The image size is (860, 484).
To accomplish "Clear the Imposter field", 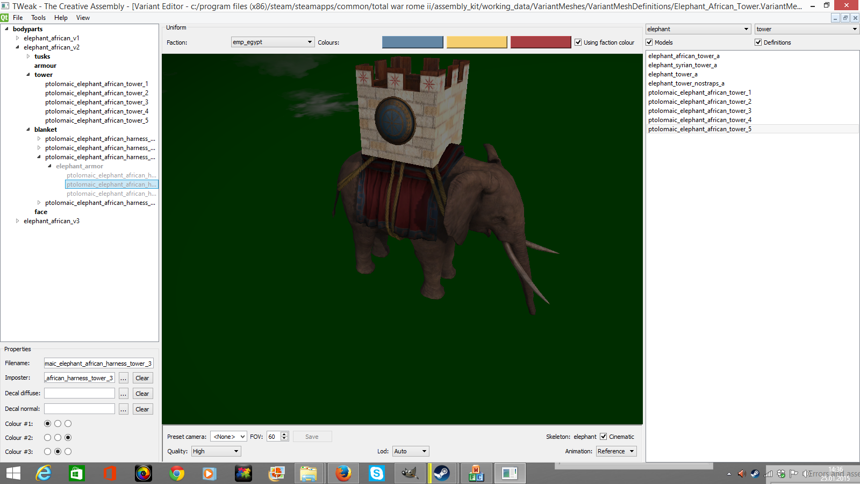I will [142, 378].
